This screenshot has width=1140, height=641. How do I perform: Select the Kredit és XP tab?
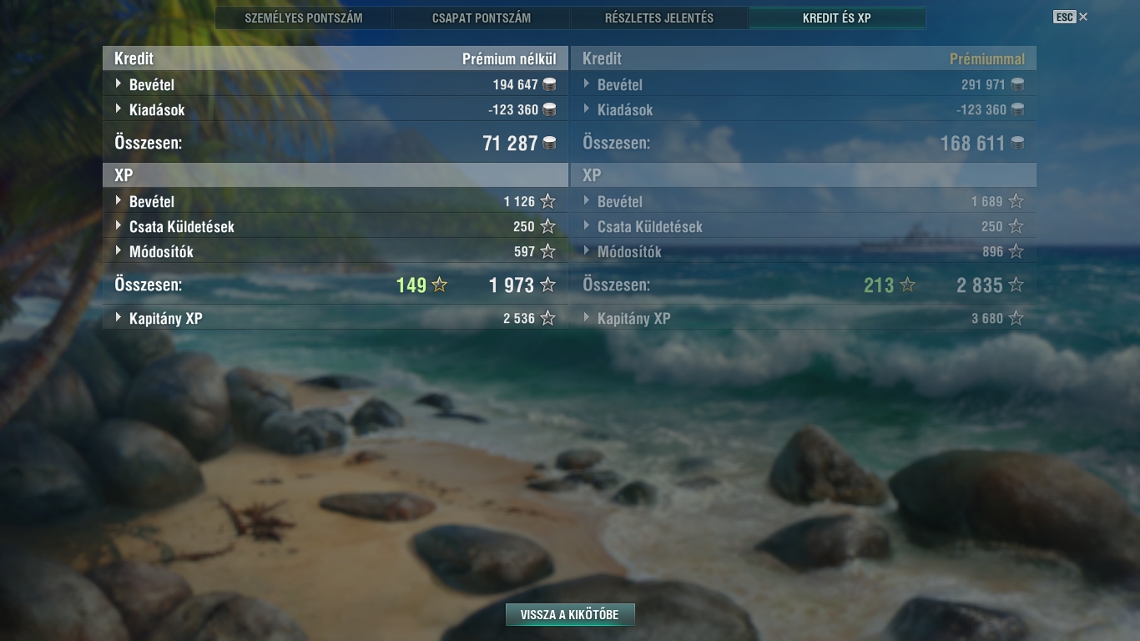[837, 18]
